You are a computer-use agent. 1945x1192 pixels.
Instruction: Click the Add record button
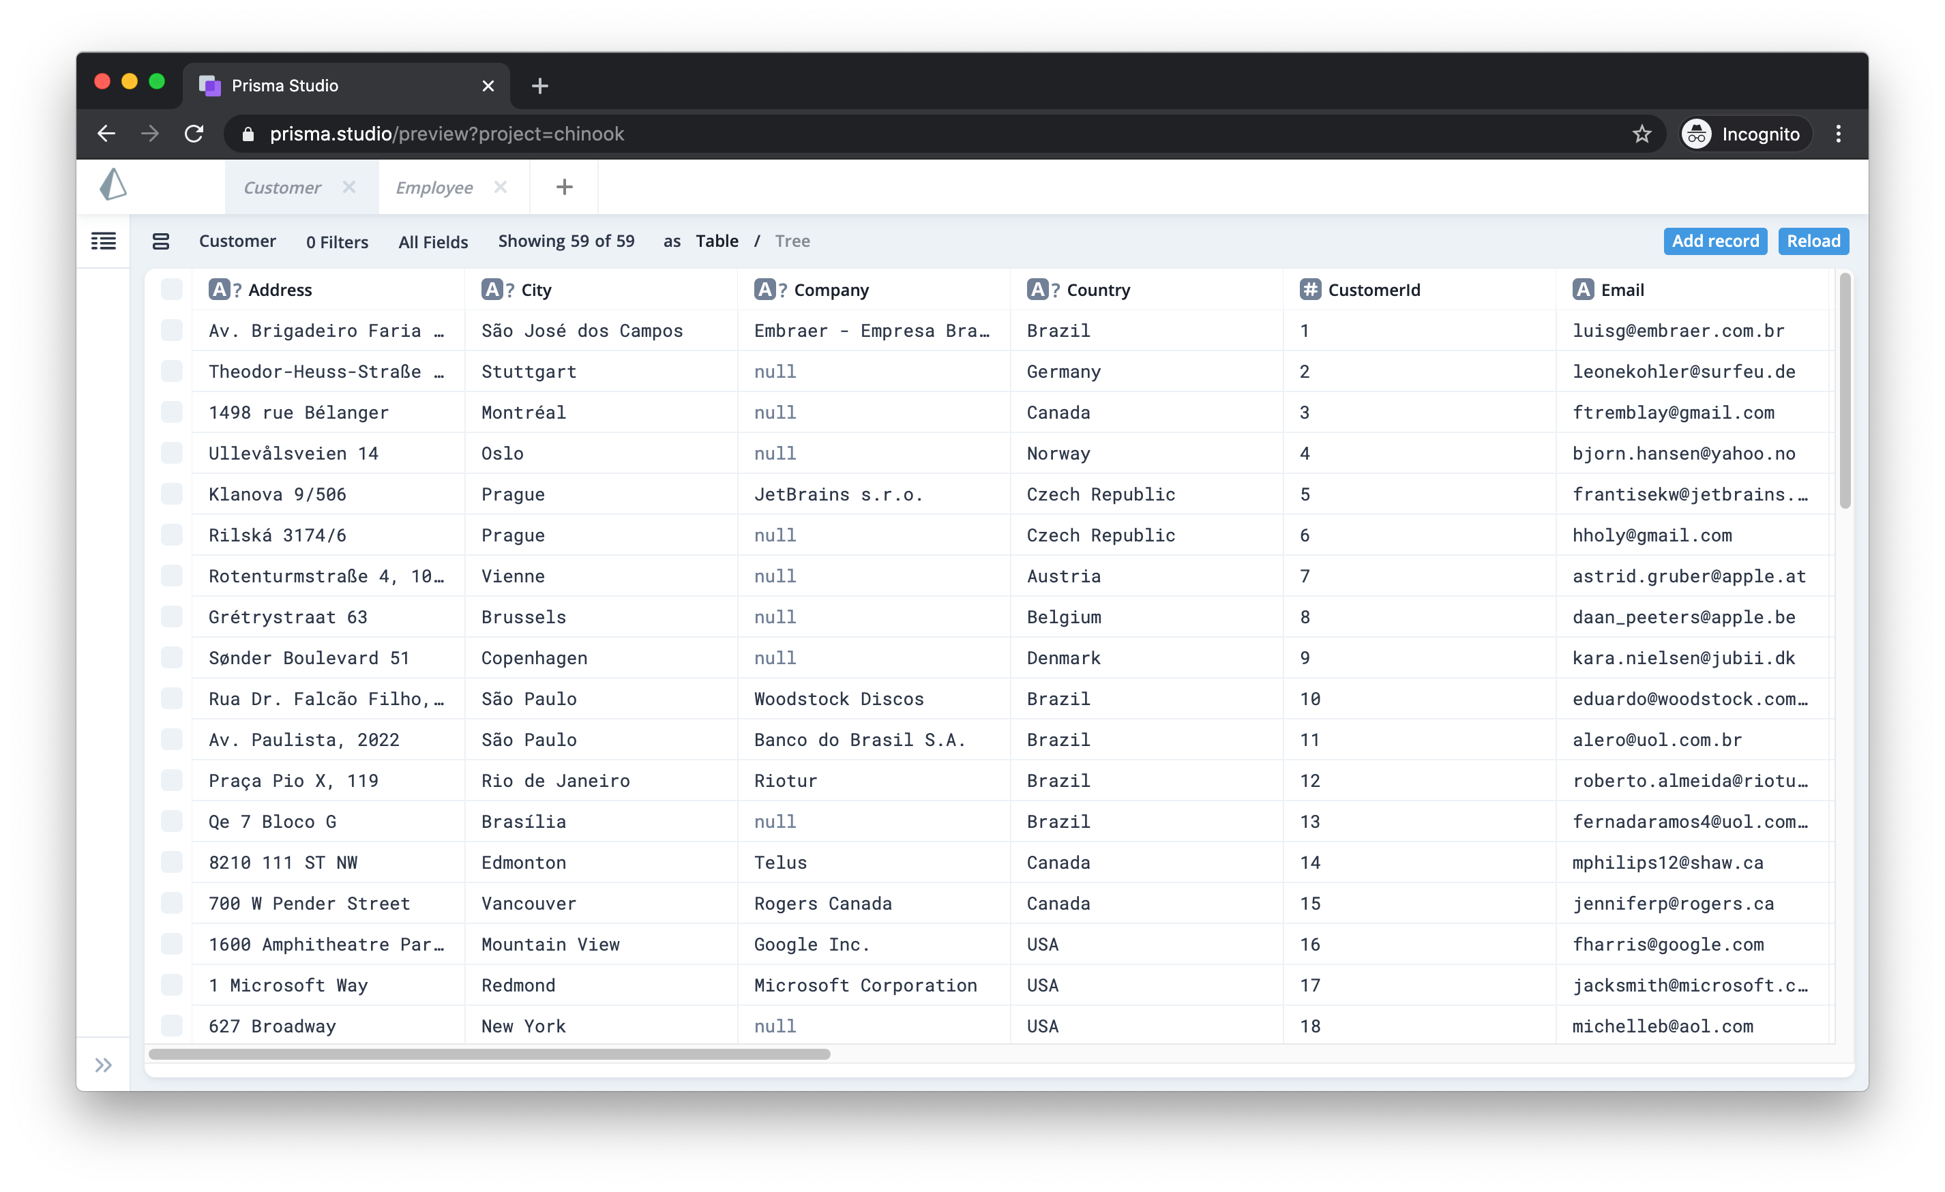(x=1714, y=241)
